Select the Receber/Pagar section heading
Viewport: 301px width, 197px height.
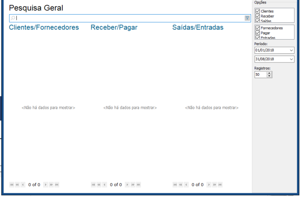pos(114,28)
